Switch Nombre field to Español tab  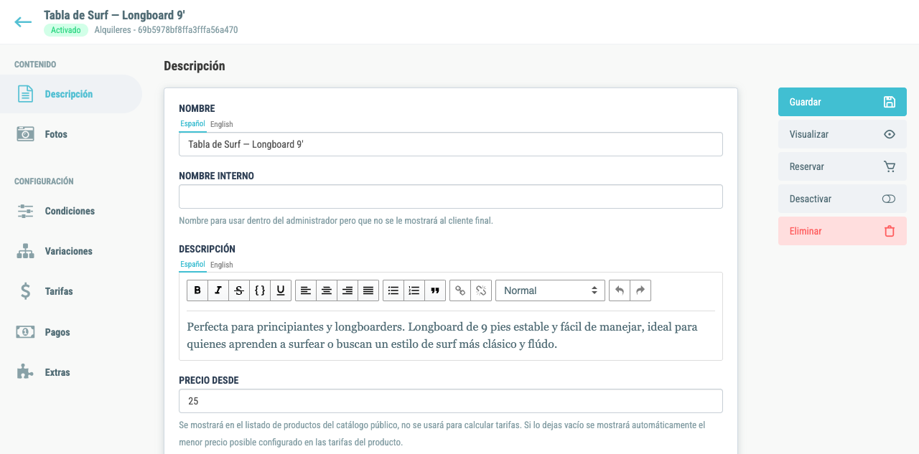[192, 124]
